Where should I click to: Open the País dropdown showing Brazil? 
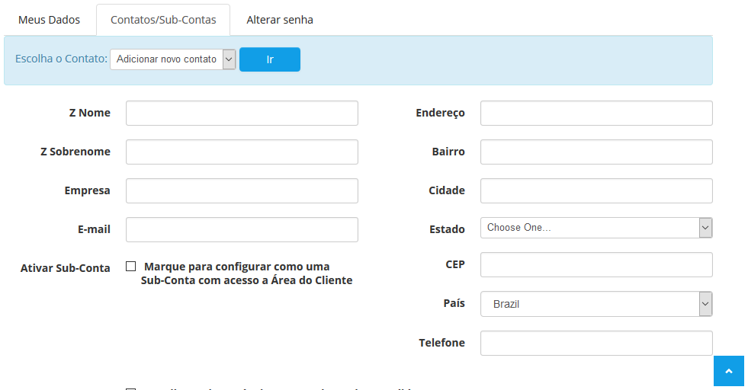coord(596,304)
